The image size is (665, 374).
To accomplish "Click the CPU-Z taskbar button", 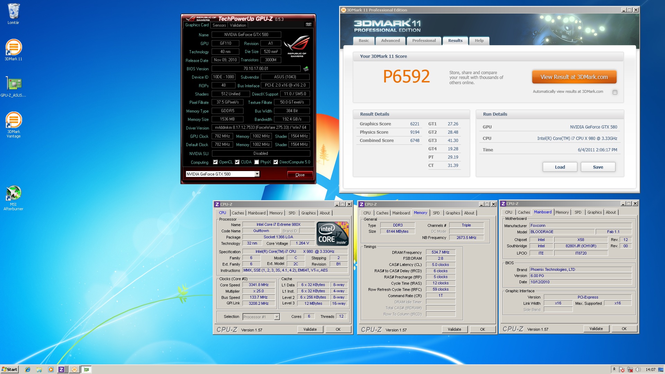I will [61, 369].
